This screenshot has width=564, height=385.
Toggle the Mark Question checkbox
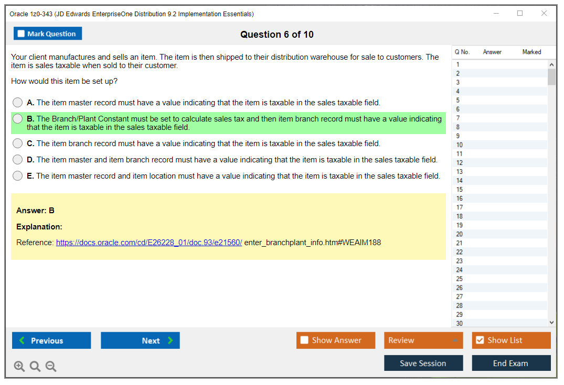click(x=22, y=34)
